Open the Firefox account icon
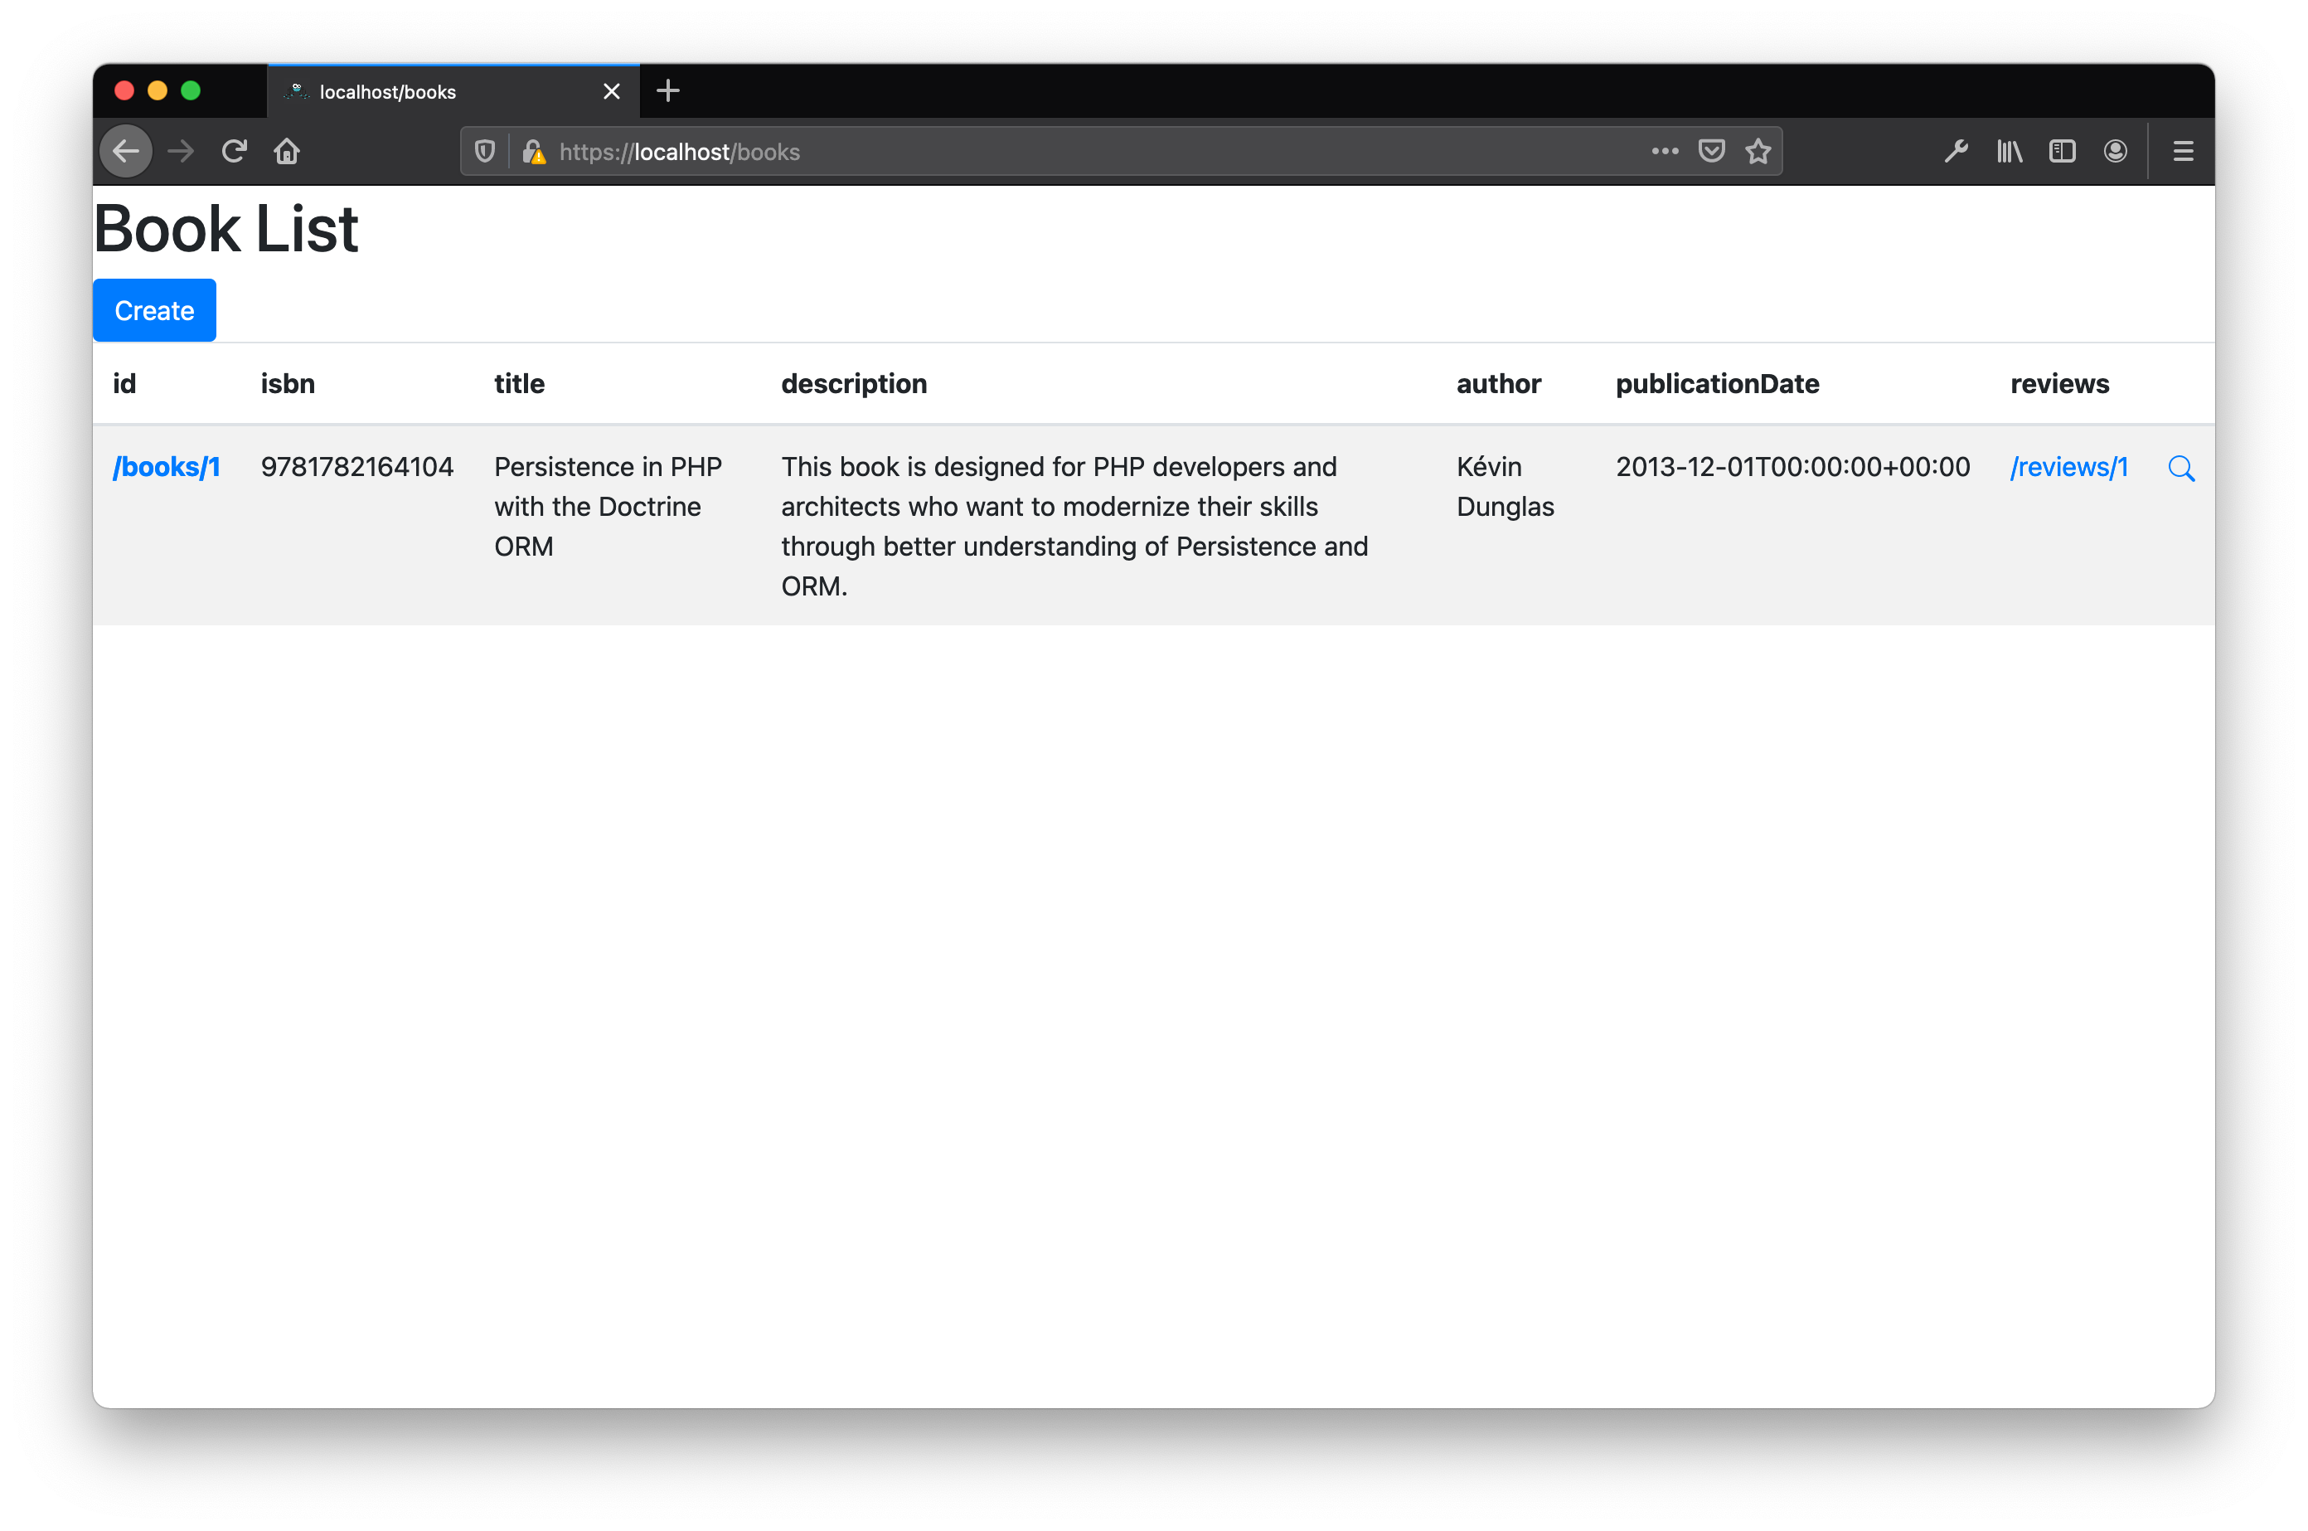 [2115, 150]
